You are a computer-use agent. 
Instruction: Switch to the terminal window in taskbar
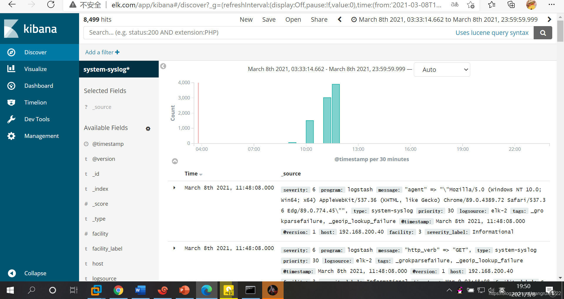(x=250, y=290)
